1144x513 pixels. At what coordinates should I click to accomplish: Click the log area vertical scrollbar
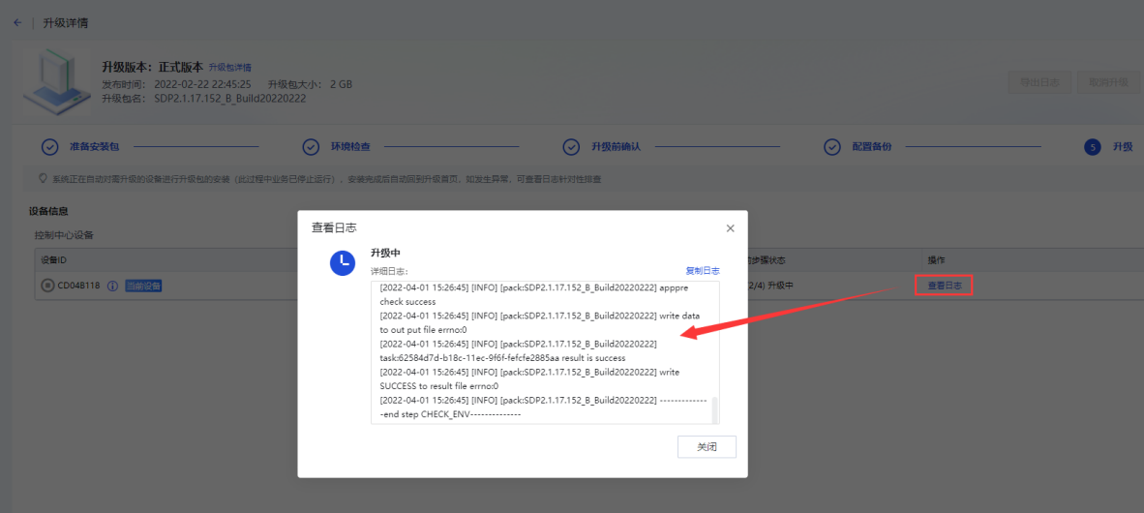click(x=716, y=409)
